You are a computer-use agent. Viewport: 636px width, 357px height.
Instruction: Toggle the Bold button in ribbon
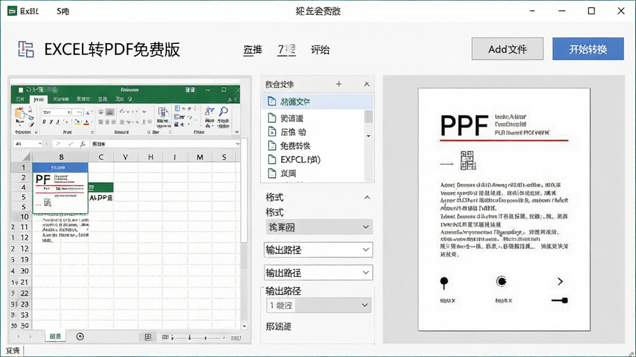coord(44,122)
